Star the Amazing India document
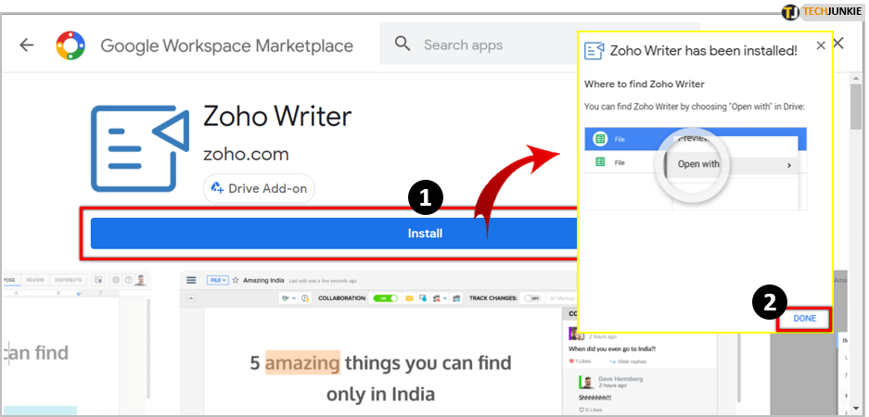Screen dimensions: 869x417 pos(236,279)
